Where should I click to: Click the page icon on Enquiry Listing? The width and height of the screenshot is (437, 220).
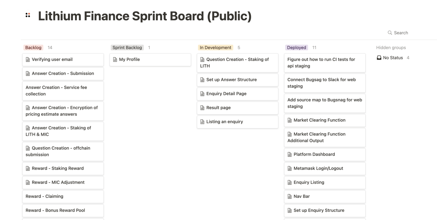click(290, 183)
